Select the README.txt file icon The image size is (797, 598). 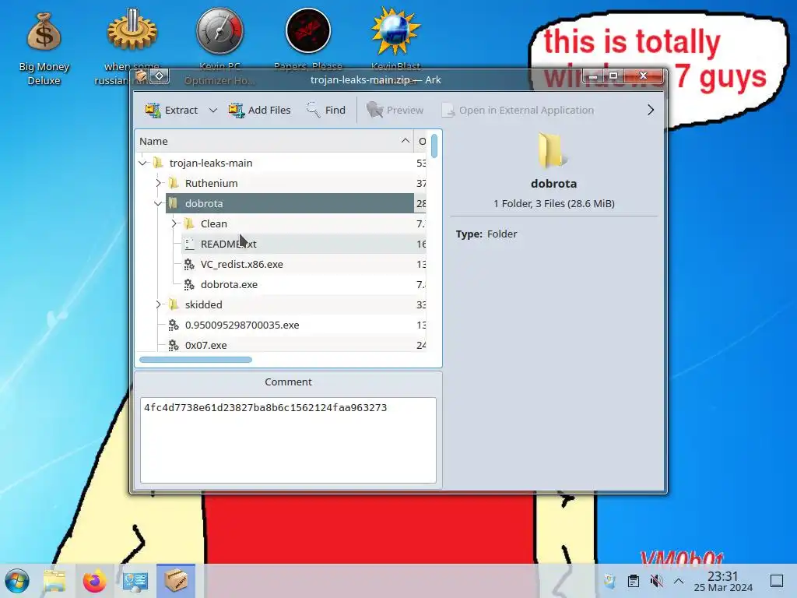tap(189, 244)
